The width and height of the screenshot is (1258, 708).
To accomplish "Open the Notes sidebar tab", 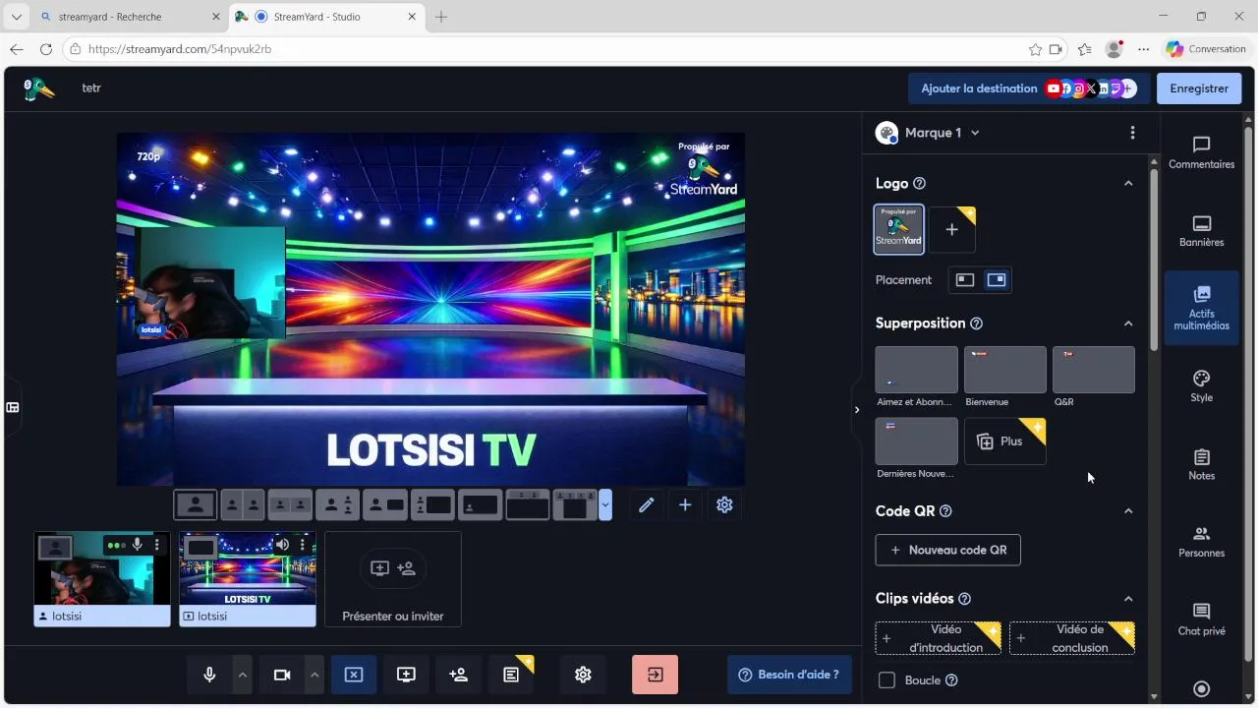I will (1201, 465).
